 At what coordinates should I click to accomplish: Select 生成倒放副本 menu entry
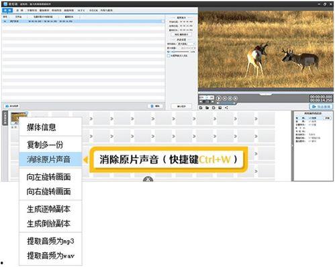48,223
